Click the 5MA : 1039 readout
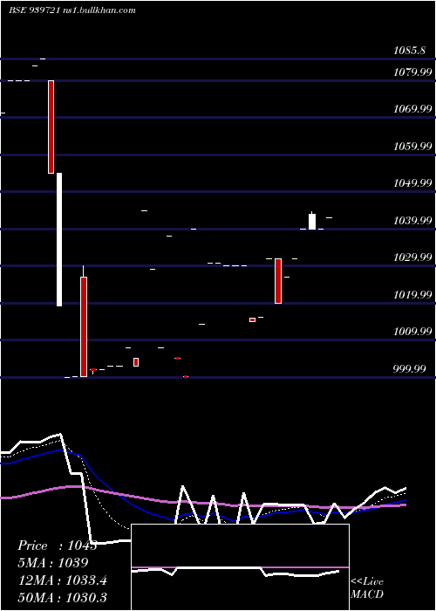This screenshot has height=611, width=436. (53, 562)
